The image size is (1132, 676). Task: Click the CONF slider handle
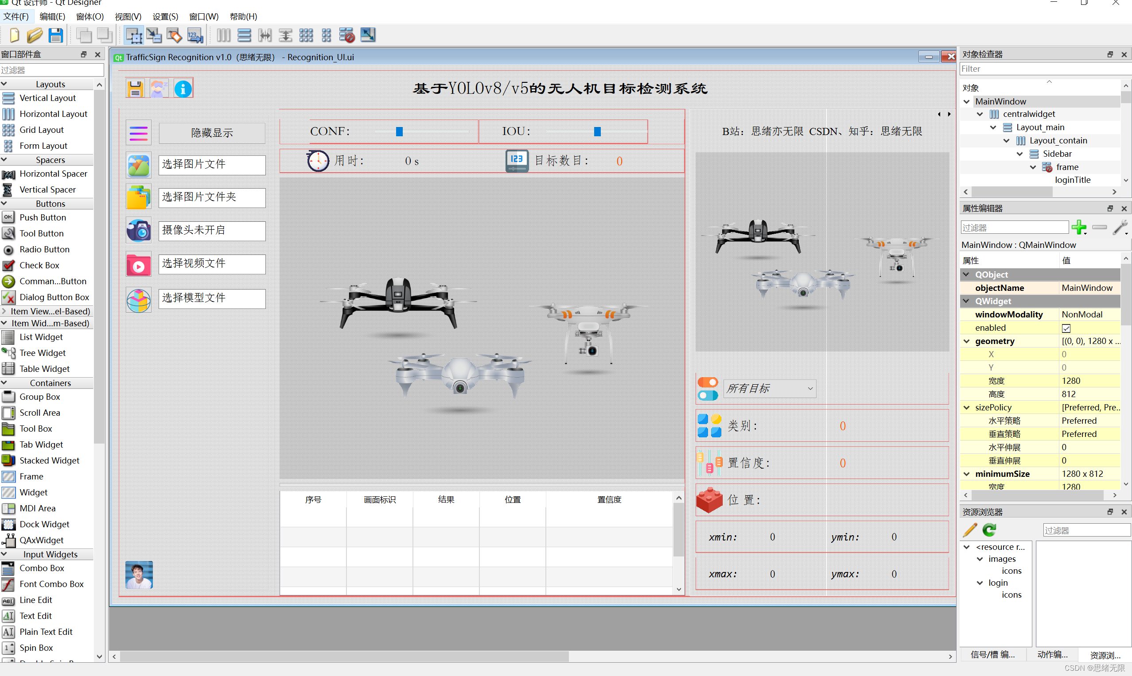point(399,131)
